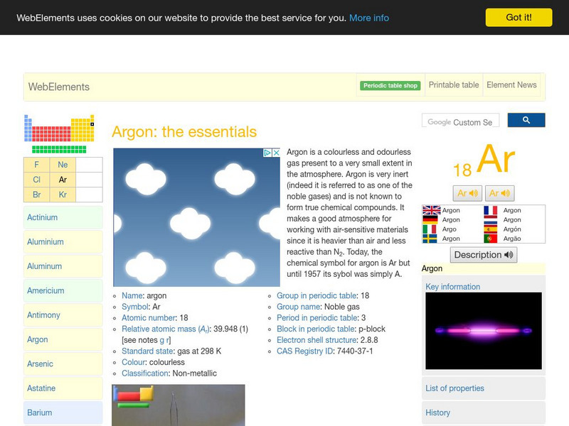The height and width of the screenshot is (426, 569).
Task: Click the Portuguese flag icon
Action: click(491, 239)
